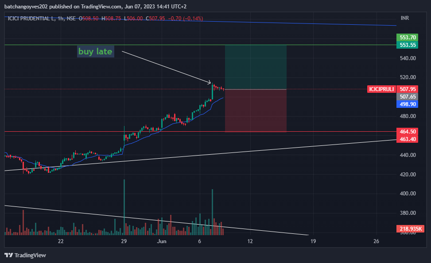Image resolution: width=431 pixels, height=263 pixels.
Task: Click the 553.55 target price label
Action: tap(407, 45)
